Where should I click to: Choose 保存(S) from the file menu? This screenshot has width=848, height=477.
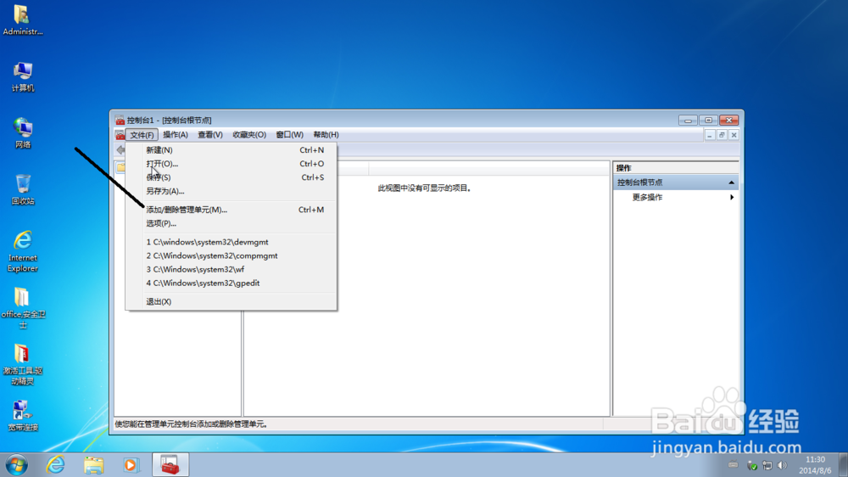coord(231,177)
